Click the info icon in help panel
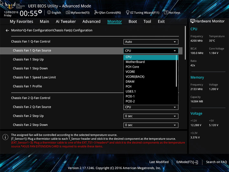Viewport: 229px width, 172px height. pyautogui.click(x=5, y=137)
